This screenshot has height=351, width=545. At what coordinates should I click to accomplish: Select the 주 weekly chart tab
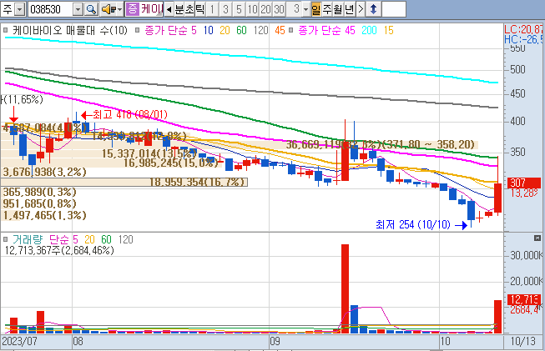pos(327,9)
